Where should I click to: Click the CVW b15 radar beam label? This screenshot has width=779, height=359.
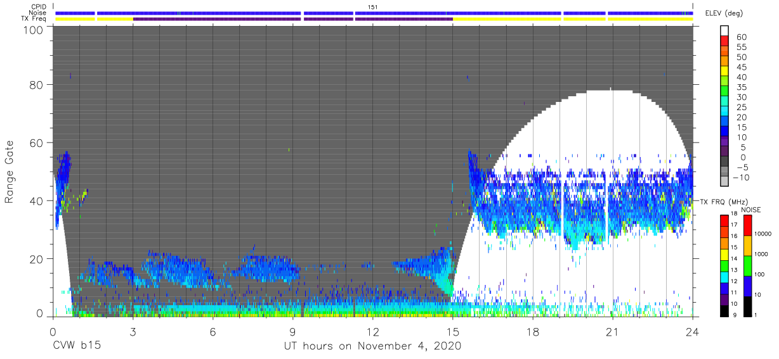point(77,346)
